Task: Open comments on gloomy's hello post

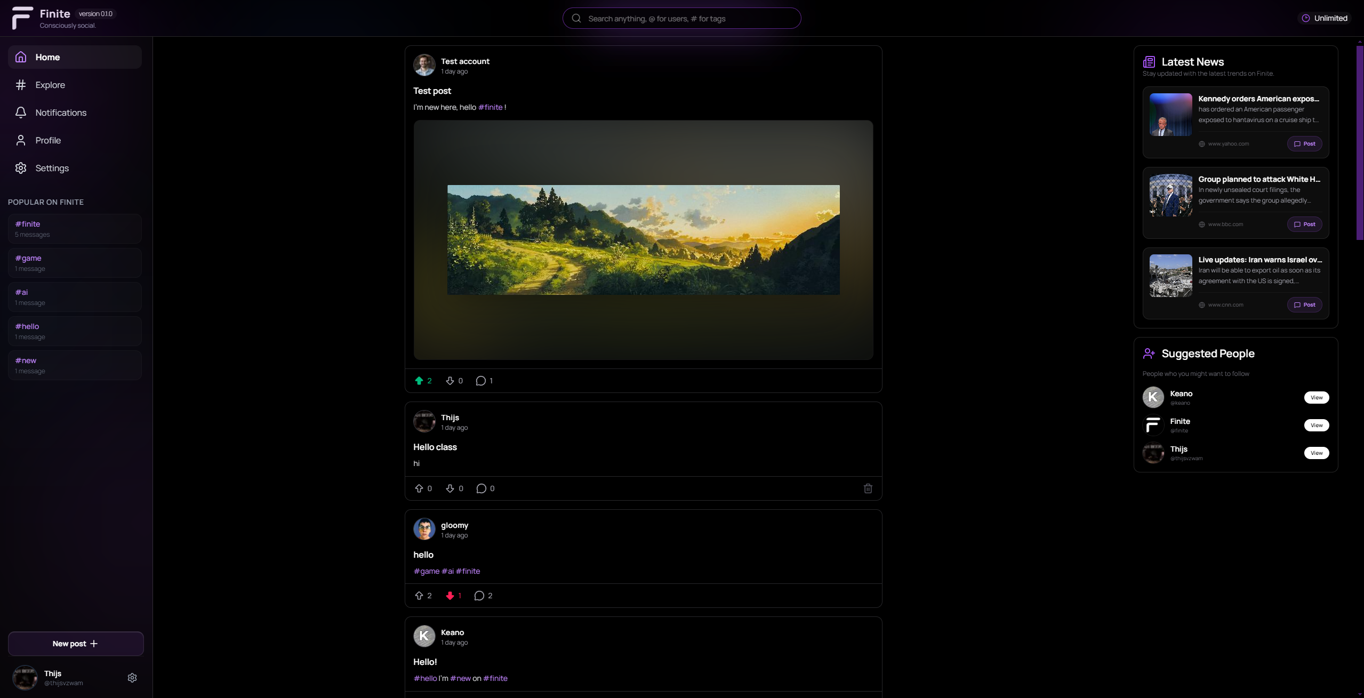Action: click(483, 596)
